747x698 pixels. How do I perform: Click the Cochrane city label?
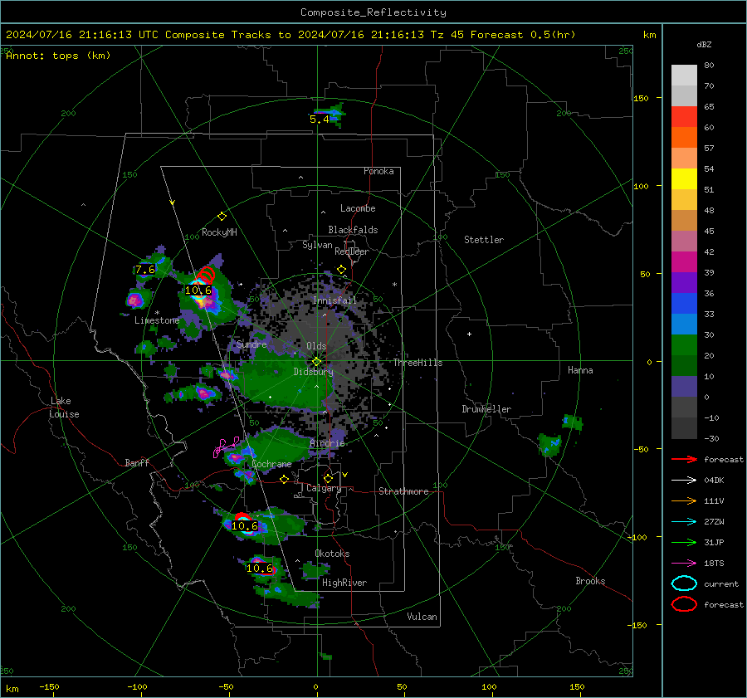pos(271,464)
